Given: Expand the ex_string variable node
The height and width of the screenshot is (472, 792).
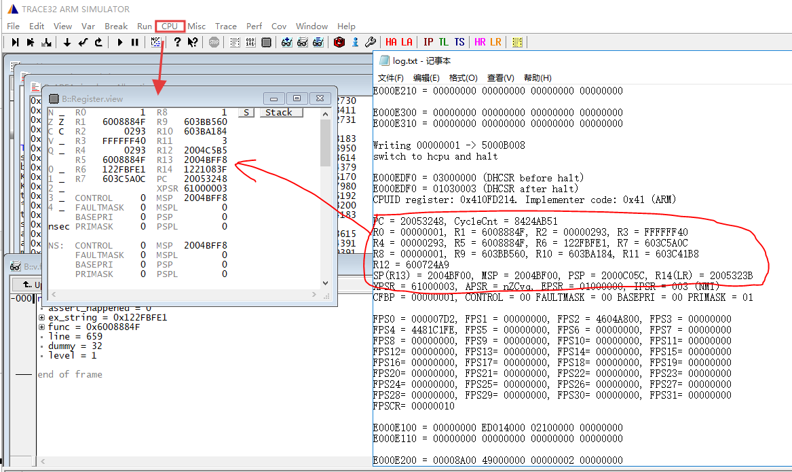Looking at the screenshot, I should click(42, 318).
